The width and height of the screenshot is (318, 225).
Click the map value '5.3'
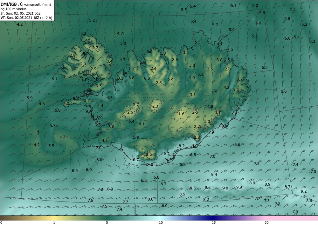click(312, 41)
